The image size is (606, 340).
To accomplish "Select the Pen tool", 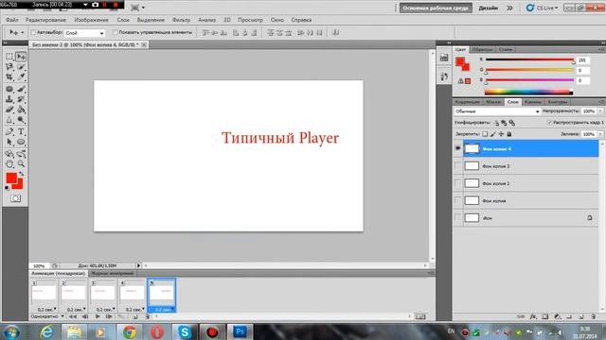I will click(x=9, y=131).
